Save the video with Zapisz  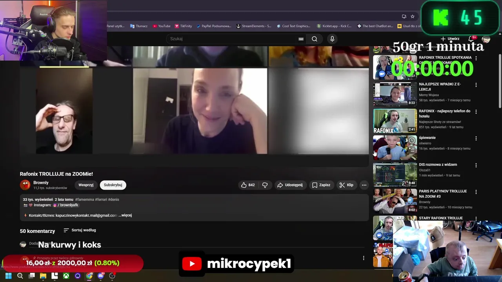(321, 185)
